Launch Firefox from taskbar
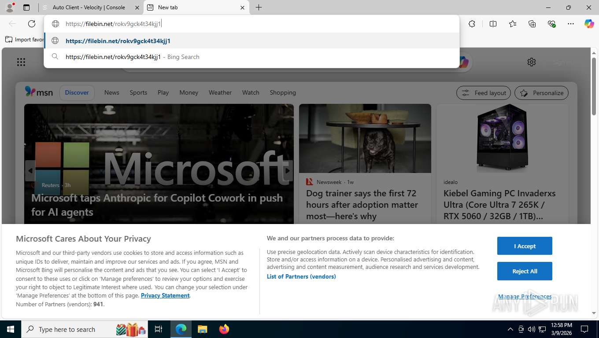The image size is (599, 338). click(224, 329)
